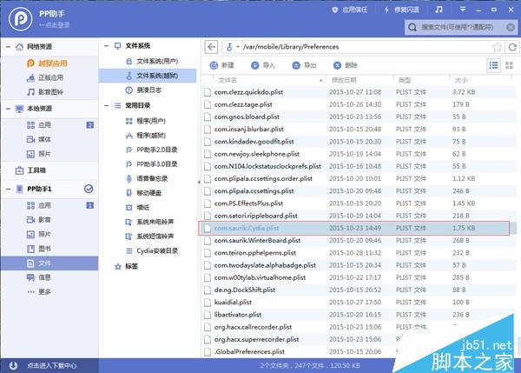Open 越狱应用 in sidebar
The image size is (521, 373).
47,63
